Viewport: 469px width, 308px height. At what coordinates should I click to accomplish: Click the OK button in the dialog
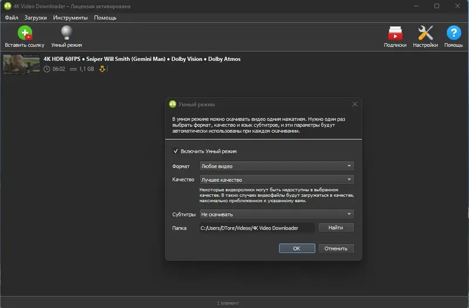(297, 248)
